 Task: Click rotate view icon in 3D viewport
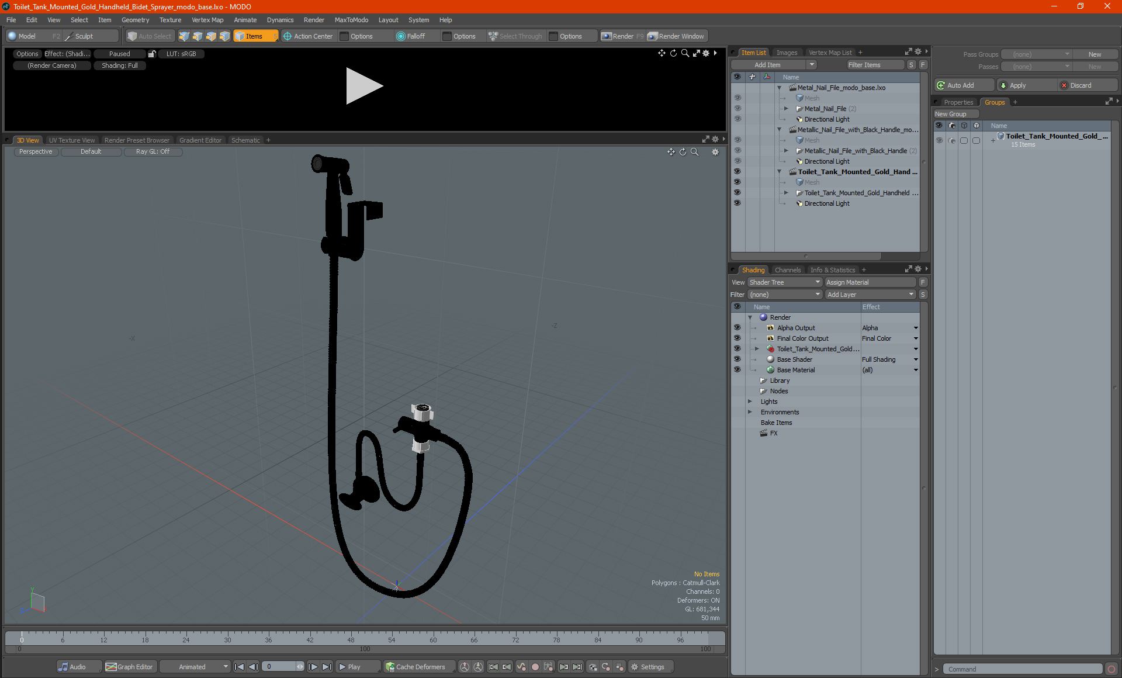pyautogui.click(x=683, y=152)
